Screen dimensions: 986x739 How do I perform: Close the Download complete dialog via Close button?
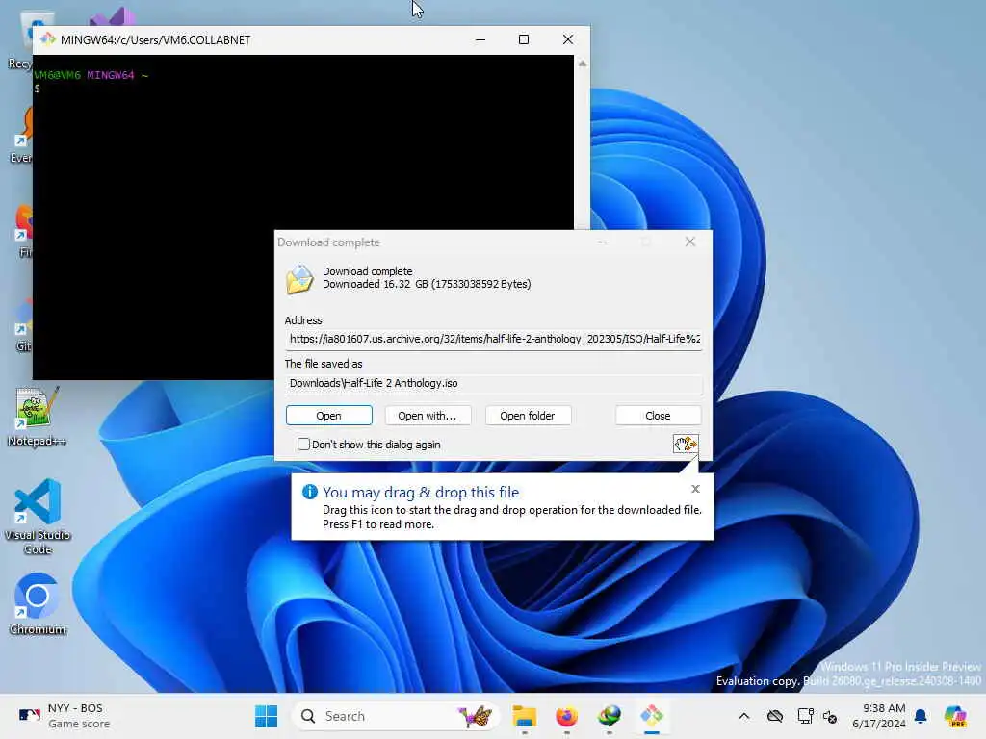pyautogui.click(x=658, y=416)
